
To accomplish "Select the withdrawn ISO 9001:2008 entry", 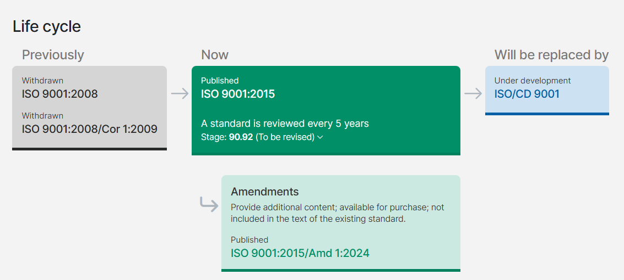I will (59, 94).
